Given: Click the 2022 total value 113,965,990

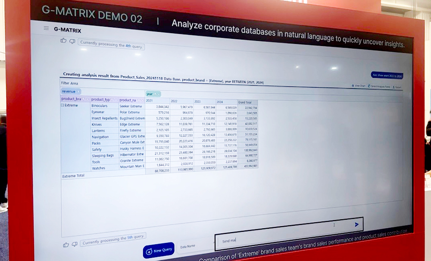Looking at the screenshot, I should pyautogui.click(x=185, y=169).
